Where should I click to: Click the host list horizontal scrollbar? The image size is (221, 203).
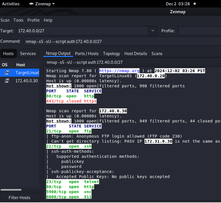coord(11,190)
